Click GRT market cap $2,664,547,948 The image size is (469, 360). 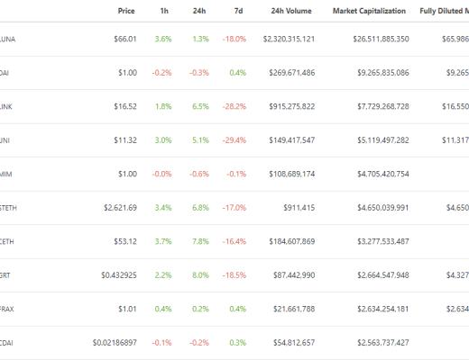(383, 275)
